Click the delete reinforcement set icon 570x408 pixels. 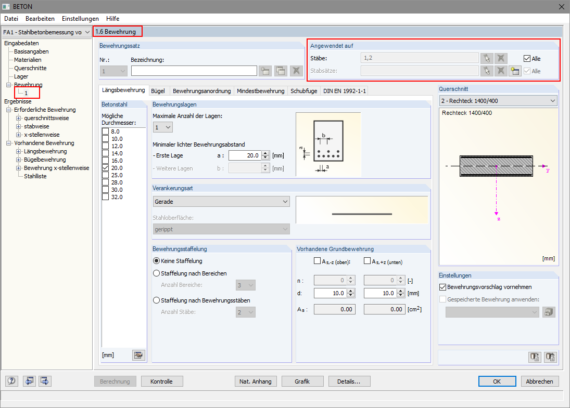tap(296, 71)
